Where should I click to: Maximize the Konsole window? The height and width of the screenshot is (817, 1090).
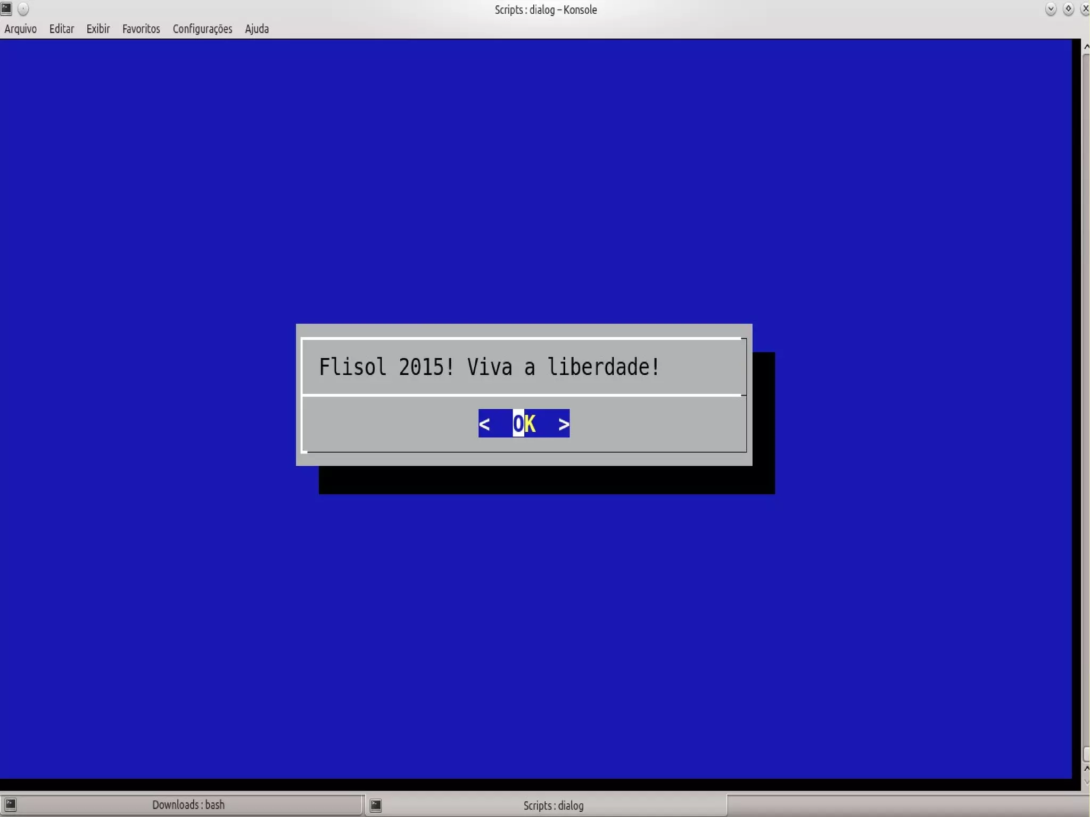tap(1068, 9)
